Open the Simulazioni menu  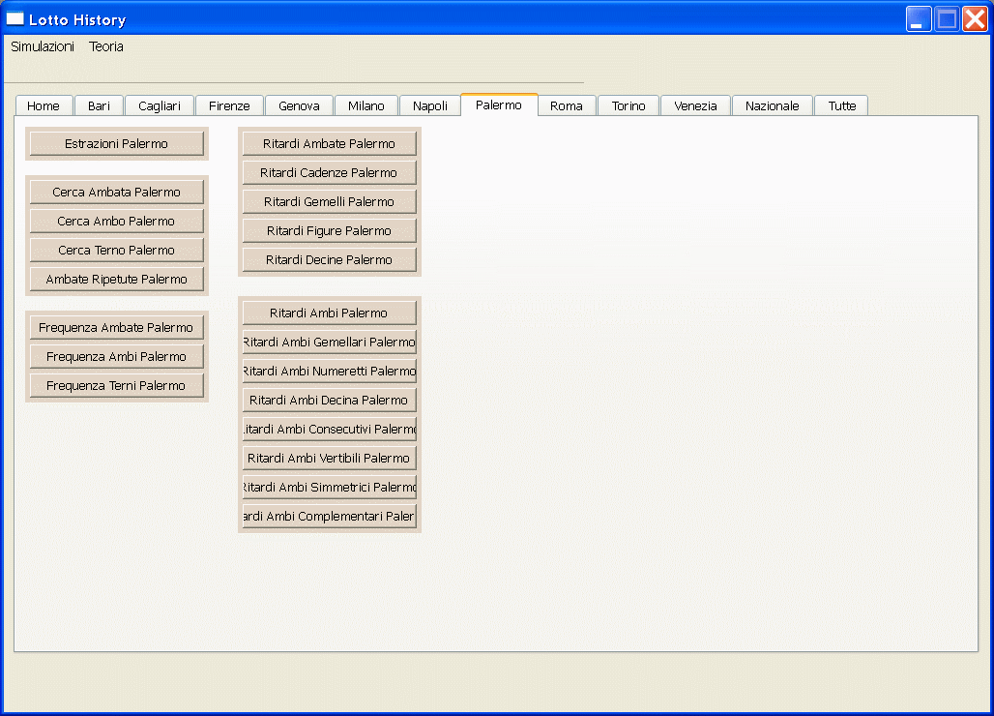[43, 46]
